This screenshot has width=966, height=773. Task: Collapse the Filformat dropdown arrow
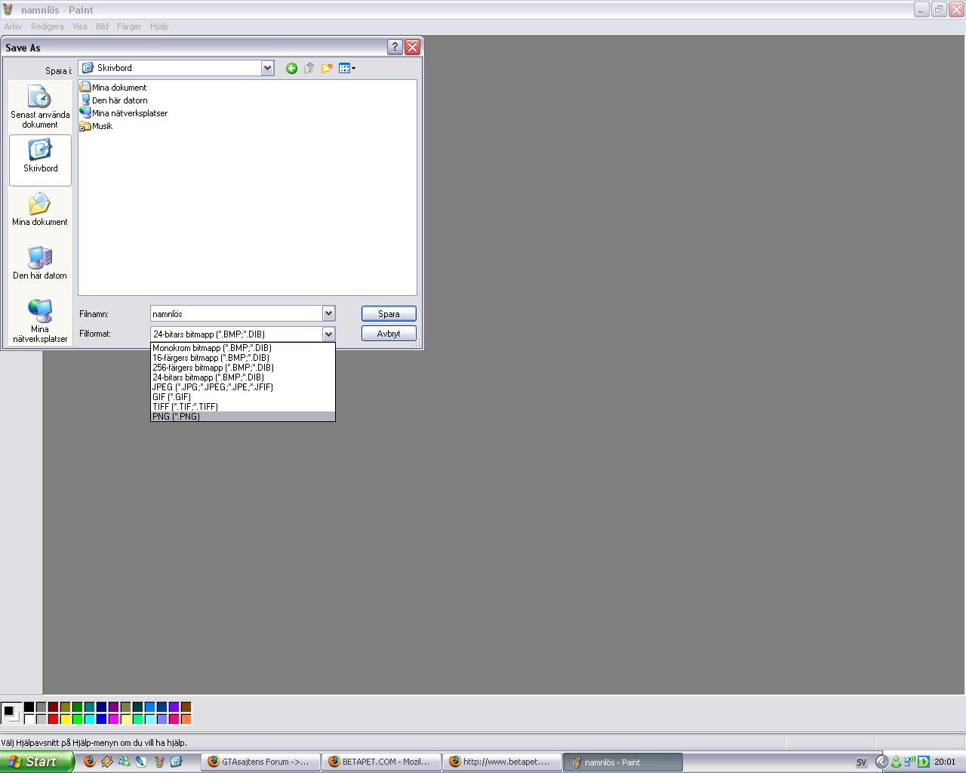tap(328, 334)
